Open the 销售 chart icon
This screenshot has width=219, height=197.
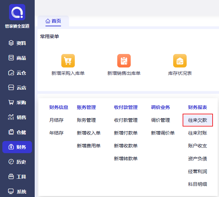tap(11, 117)
